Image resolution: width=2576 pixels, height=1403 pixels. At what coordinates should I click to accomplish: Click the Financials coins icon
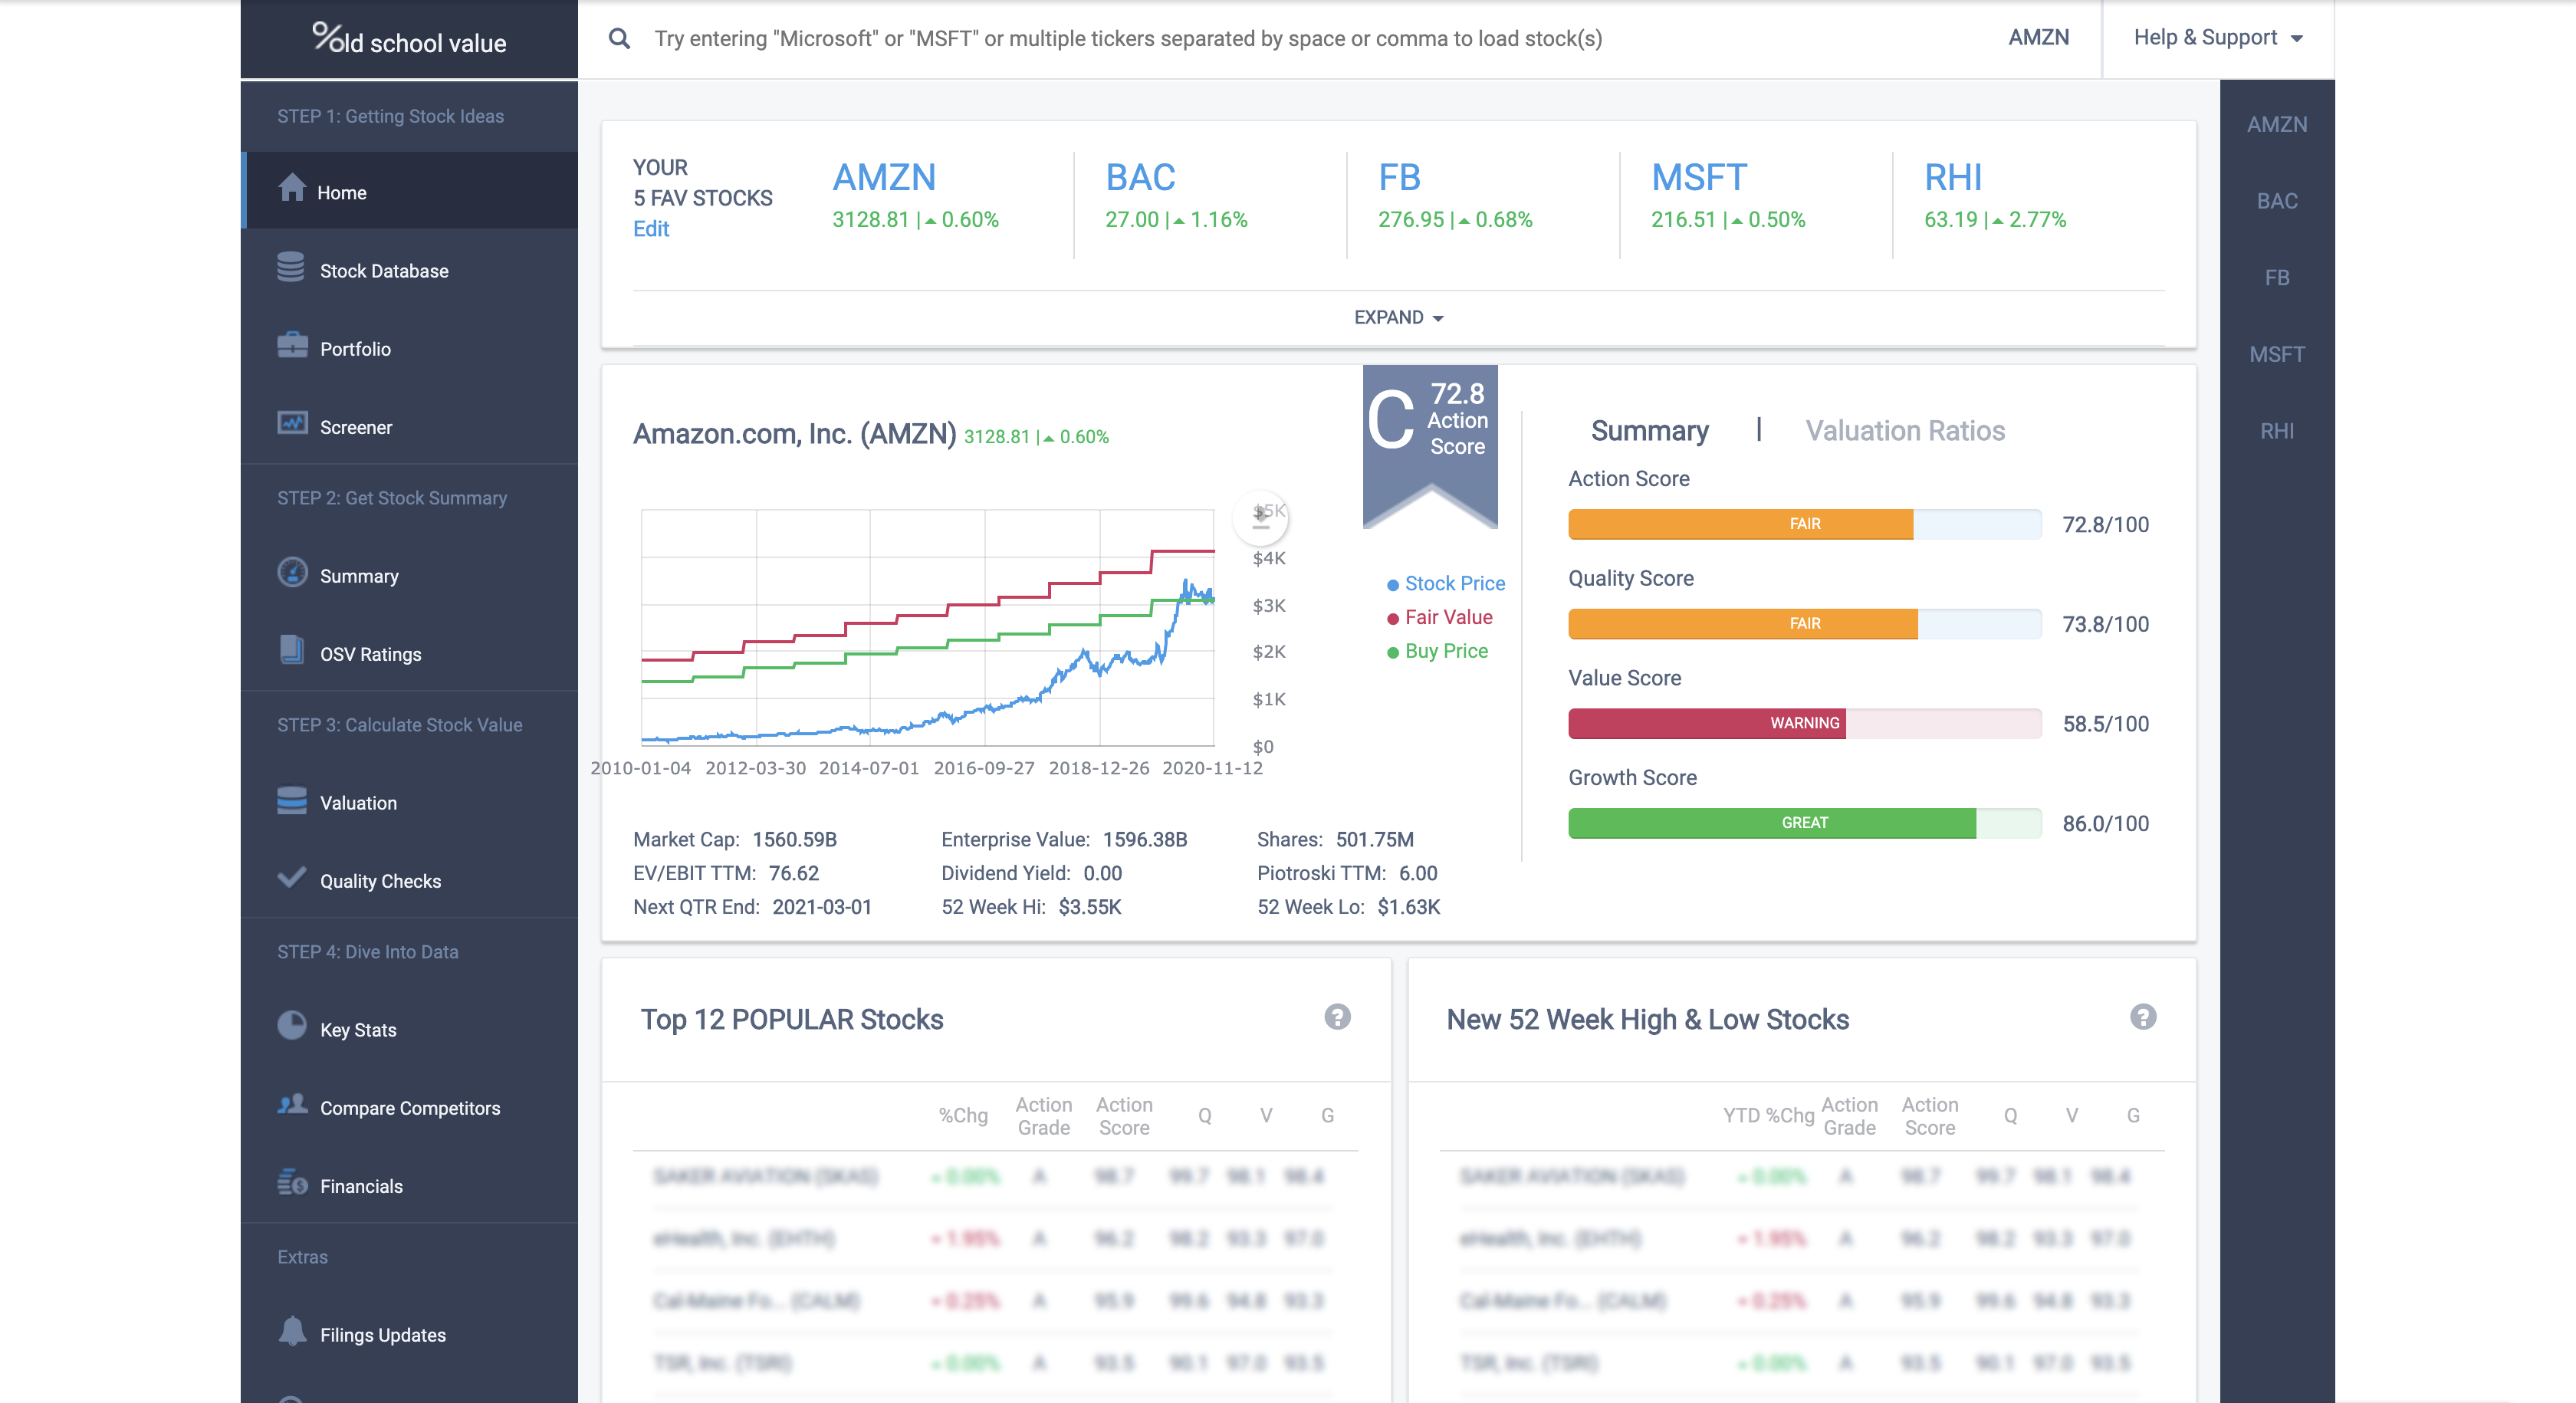click(292, 1183)
